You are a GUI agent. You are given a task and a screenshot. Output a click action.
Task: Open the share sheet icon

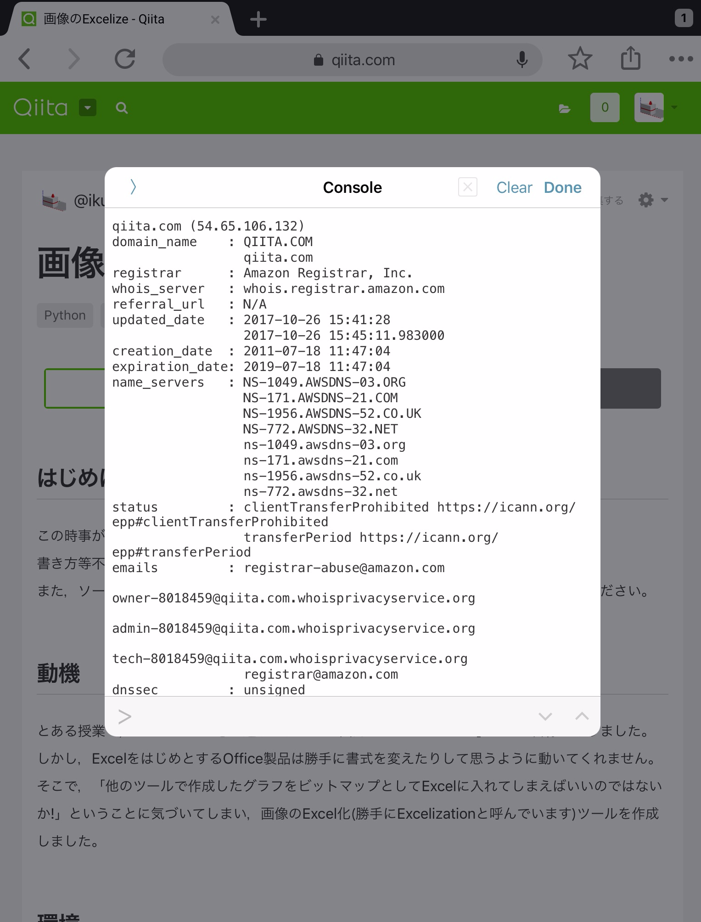pyautogui.click(x=631, y=58)
